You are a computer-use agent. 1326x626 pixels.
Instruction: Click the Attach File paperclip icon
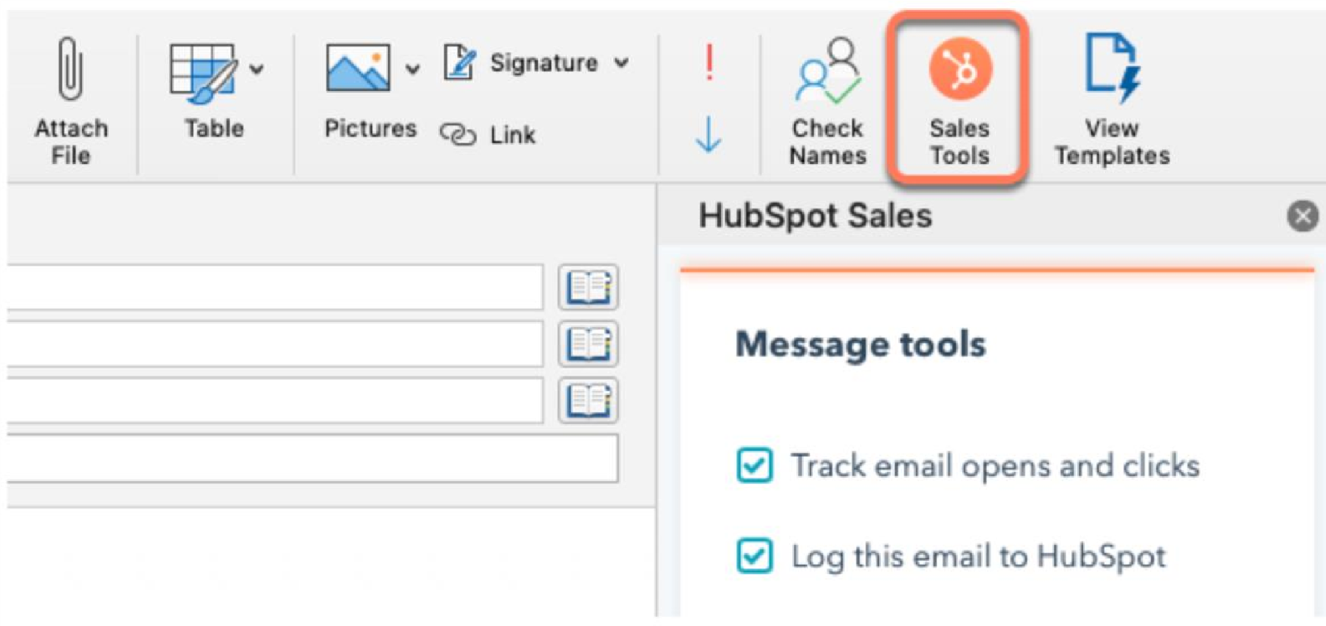click(70, 70)
